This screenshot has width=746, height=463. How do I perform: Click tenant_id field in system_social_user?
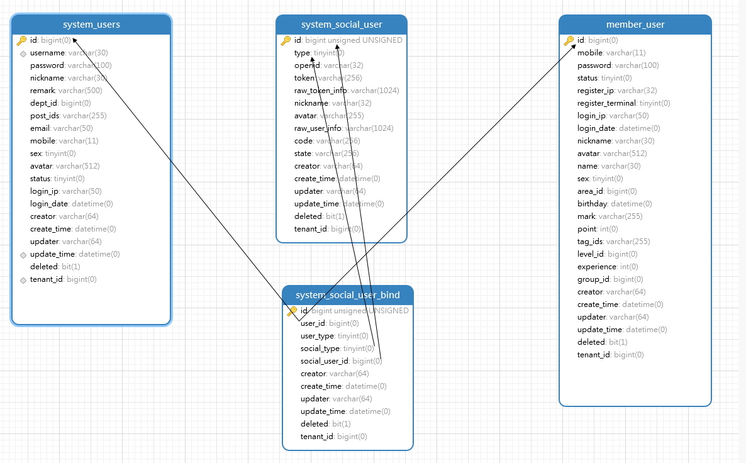coord(327,229)
